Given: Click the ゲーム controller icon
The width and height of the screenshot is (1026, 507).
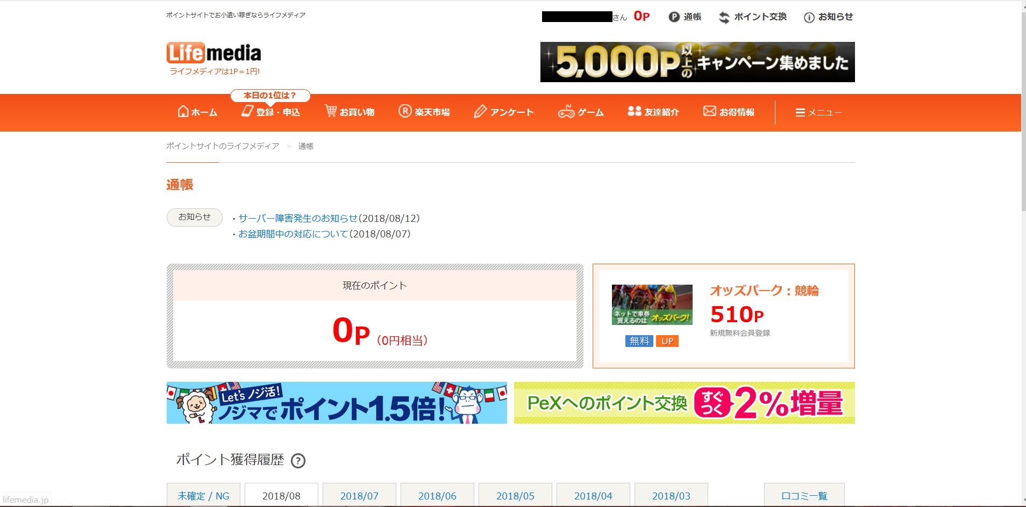Looking at the screenshot, I should [566, 111].
